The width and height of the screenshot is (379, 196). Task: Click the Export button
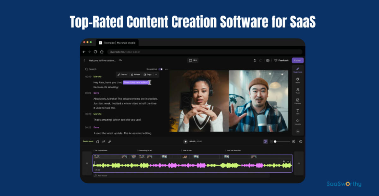click(298, 60)
